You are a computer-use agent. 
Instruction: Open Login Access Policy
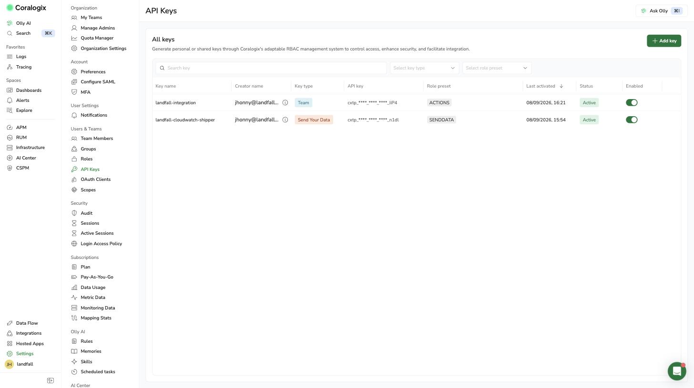pos(96,244)
